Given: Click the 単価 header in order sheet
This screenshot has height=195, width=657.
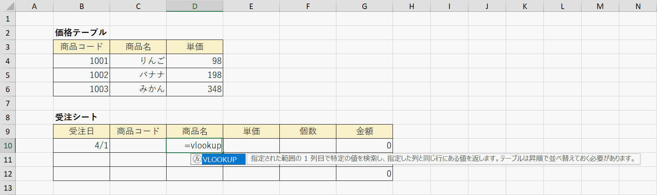Looking at the screenshot, I should [251, 131].
